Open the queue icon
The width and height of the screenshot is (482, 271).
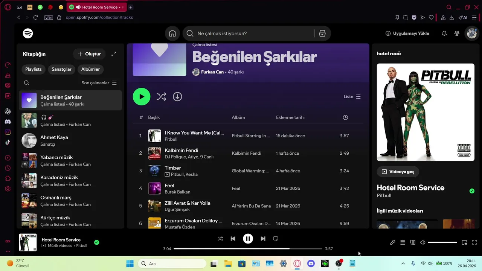[x=403, y=242]
